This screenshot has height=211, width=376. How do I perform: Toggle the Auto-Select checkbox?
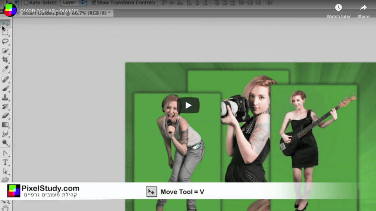tap(26, 2)
